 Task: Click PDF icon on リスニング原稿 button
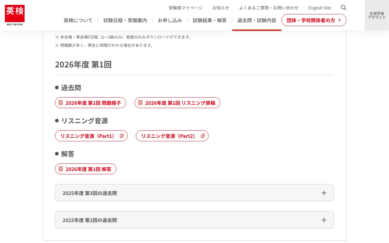point(140,103)
